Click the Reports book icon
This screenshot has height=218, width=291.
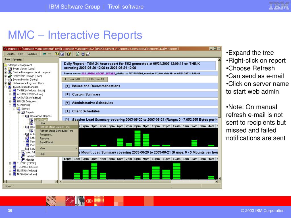click(23, 112)
